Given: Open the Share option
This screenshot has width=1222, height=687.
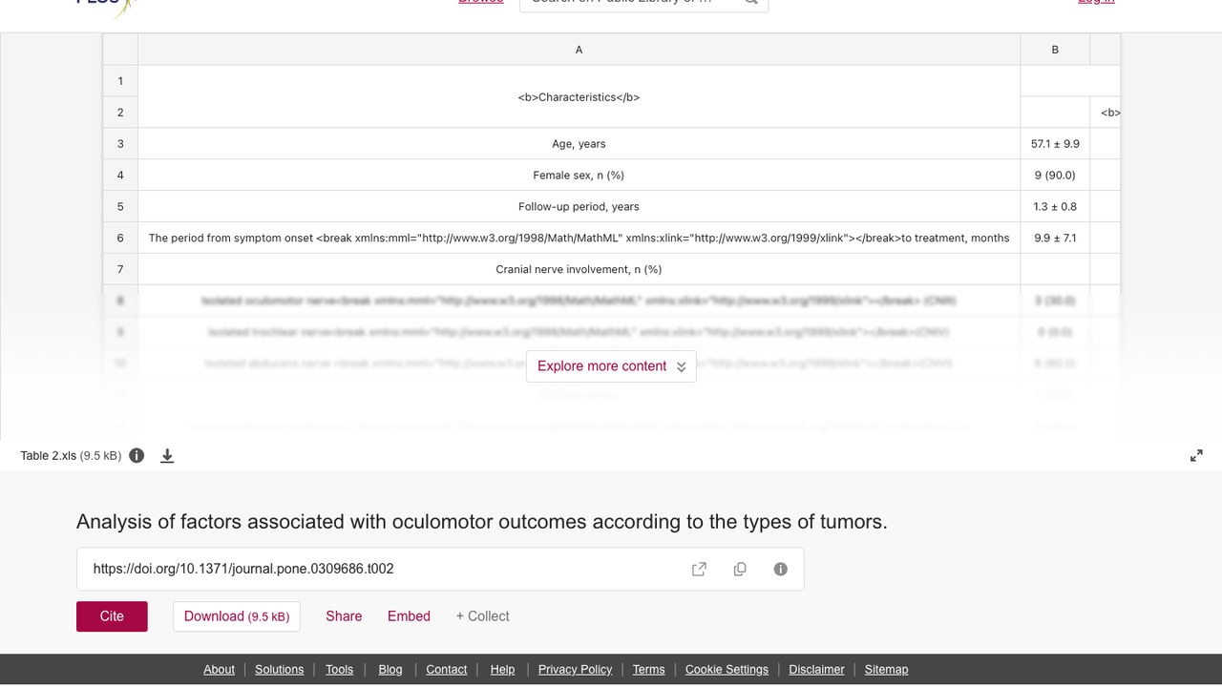Looking at the screenshot, I should pos(344,616).
